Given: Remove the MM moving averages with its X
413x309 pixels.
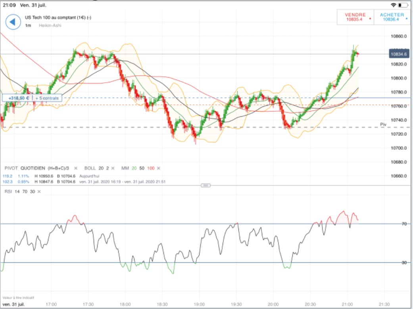Looking at the screenshot, I should [159, 168].
